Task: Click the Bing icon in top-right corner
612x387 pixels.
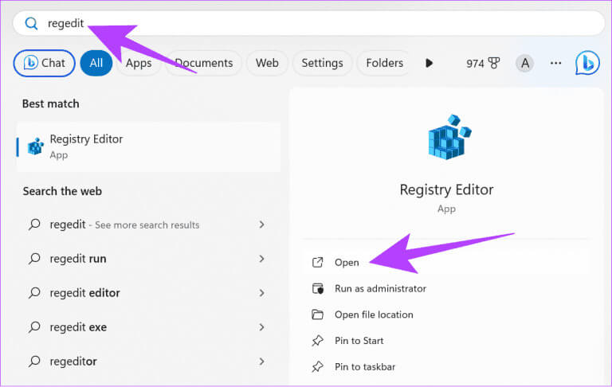Action: coord(587,63)
